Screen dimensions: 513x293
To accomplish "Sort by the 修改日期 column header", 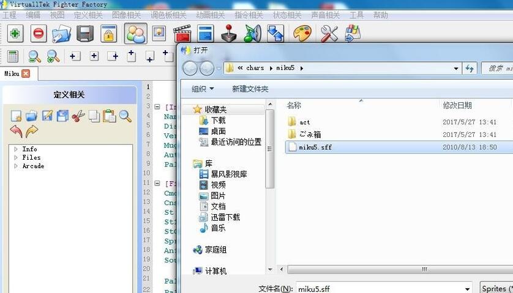I will click(x=457, y=105).
